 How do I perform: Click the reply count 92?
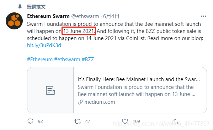coord(40,121)
